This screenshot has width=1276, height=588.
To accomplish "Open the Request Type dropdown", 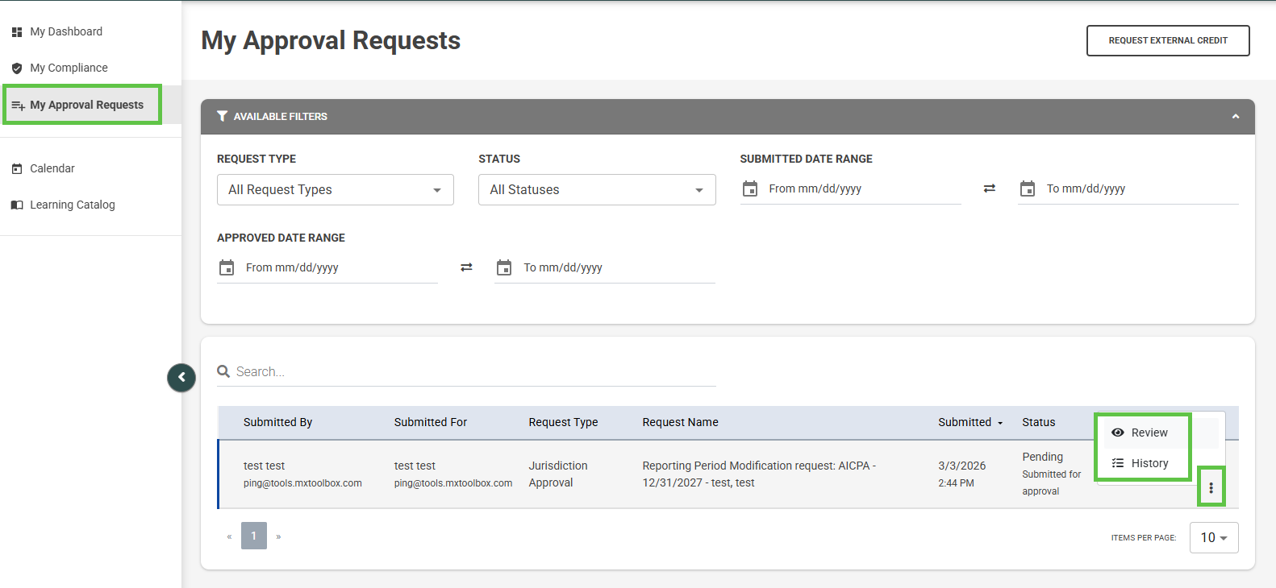I will point(335,190).
